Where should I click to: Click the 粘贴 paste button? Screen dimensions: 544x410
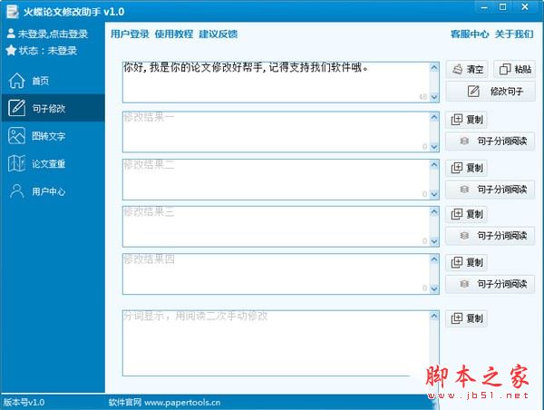click(x=514, y=69)
